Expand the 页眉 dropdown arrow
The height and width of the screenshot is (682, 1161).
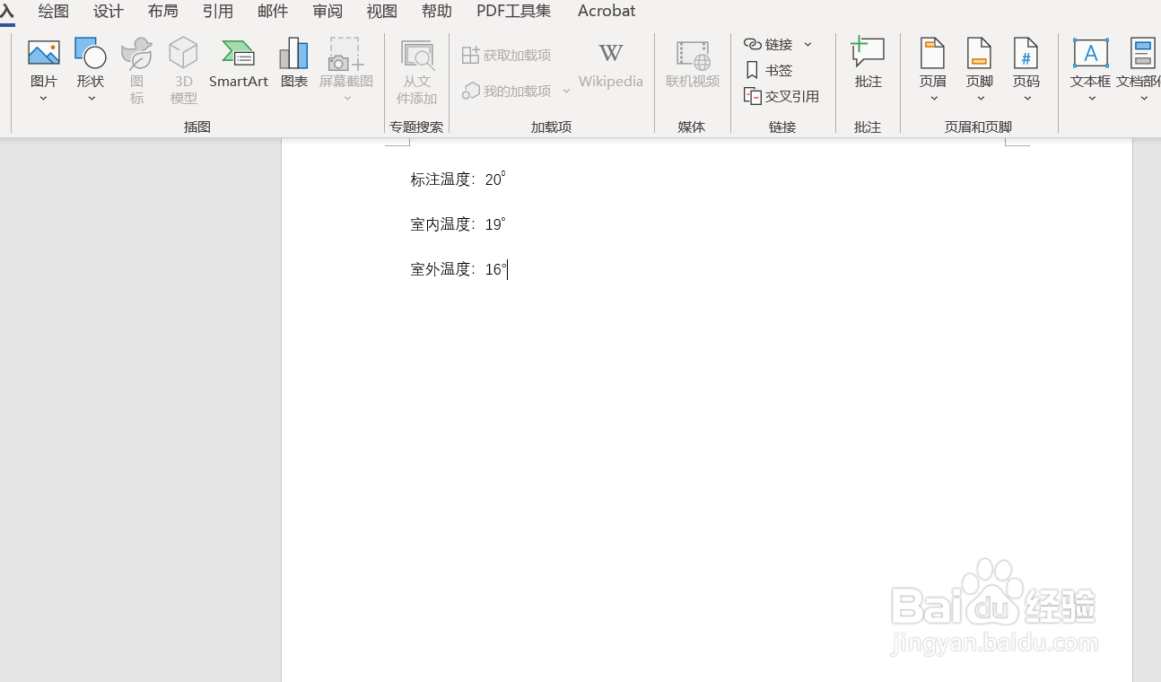pos(933,99)
